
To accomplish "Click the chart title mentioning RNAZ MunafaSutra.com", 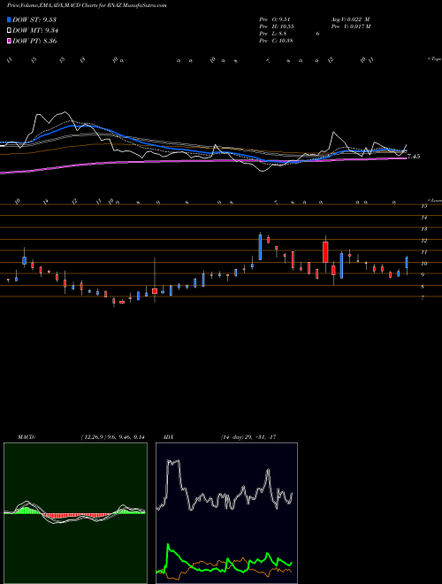I will 87,5.
